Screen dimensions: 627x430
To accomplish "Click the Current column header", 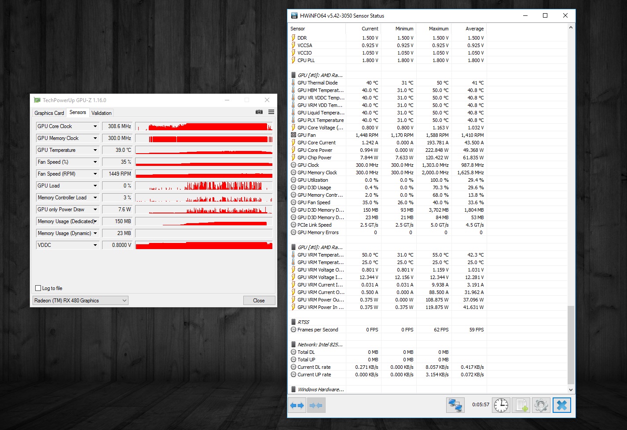I will [363, 29].
